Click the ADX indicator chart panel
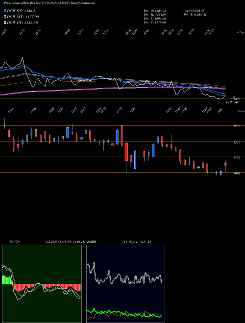Viewport: 245px width, 323px height. (x=125, y=284)
